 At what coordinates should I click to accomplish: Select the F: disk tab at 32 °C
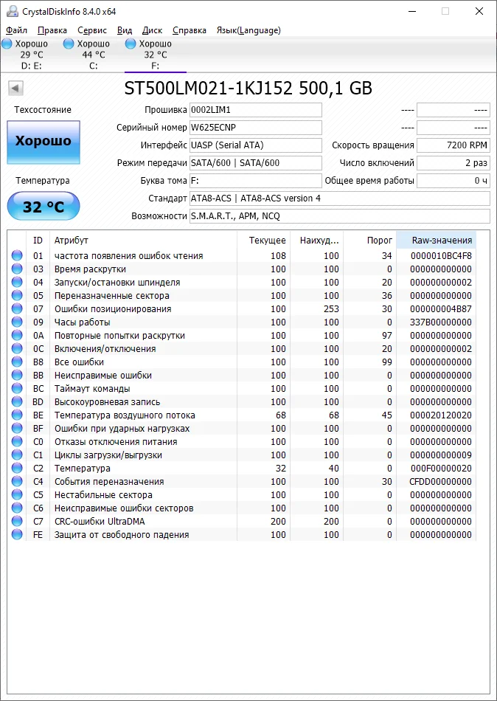155,55
